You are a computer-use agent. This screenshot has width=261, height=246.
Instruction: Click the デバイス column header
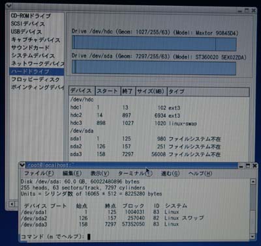(x=82, y=91)
